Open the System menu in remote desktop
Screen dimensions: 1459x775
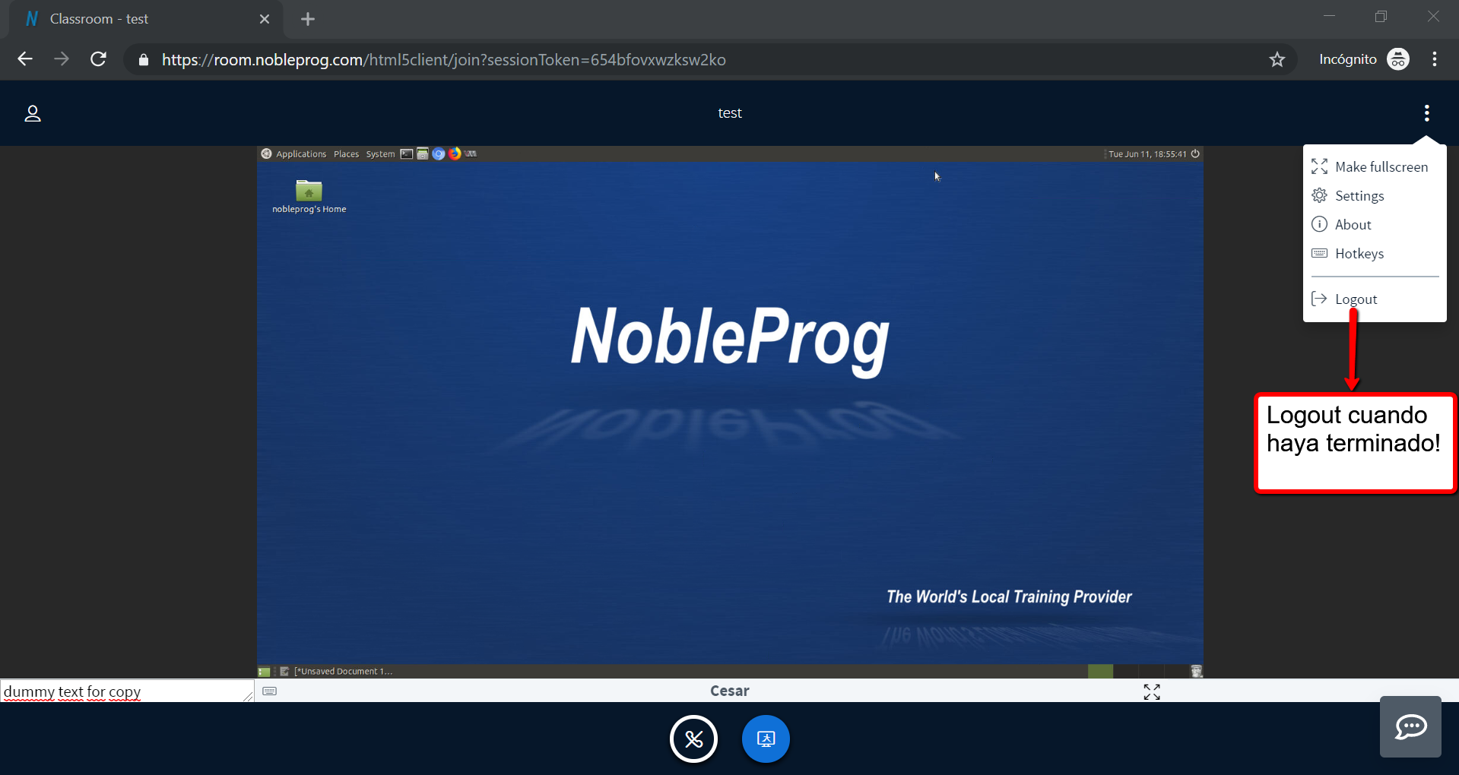pyautogui.click(x=380, y=154)
